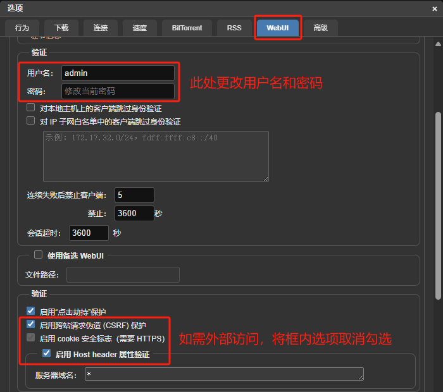Enable the 使用备选 WebUI checkbox
443x392 pixels.
(38, 255)
